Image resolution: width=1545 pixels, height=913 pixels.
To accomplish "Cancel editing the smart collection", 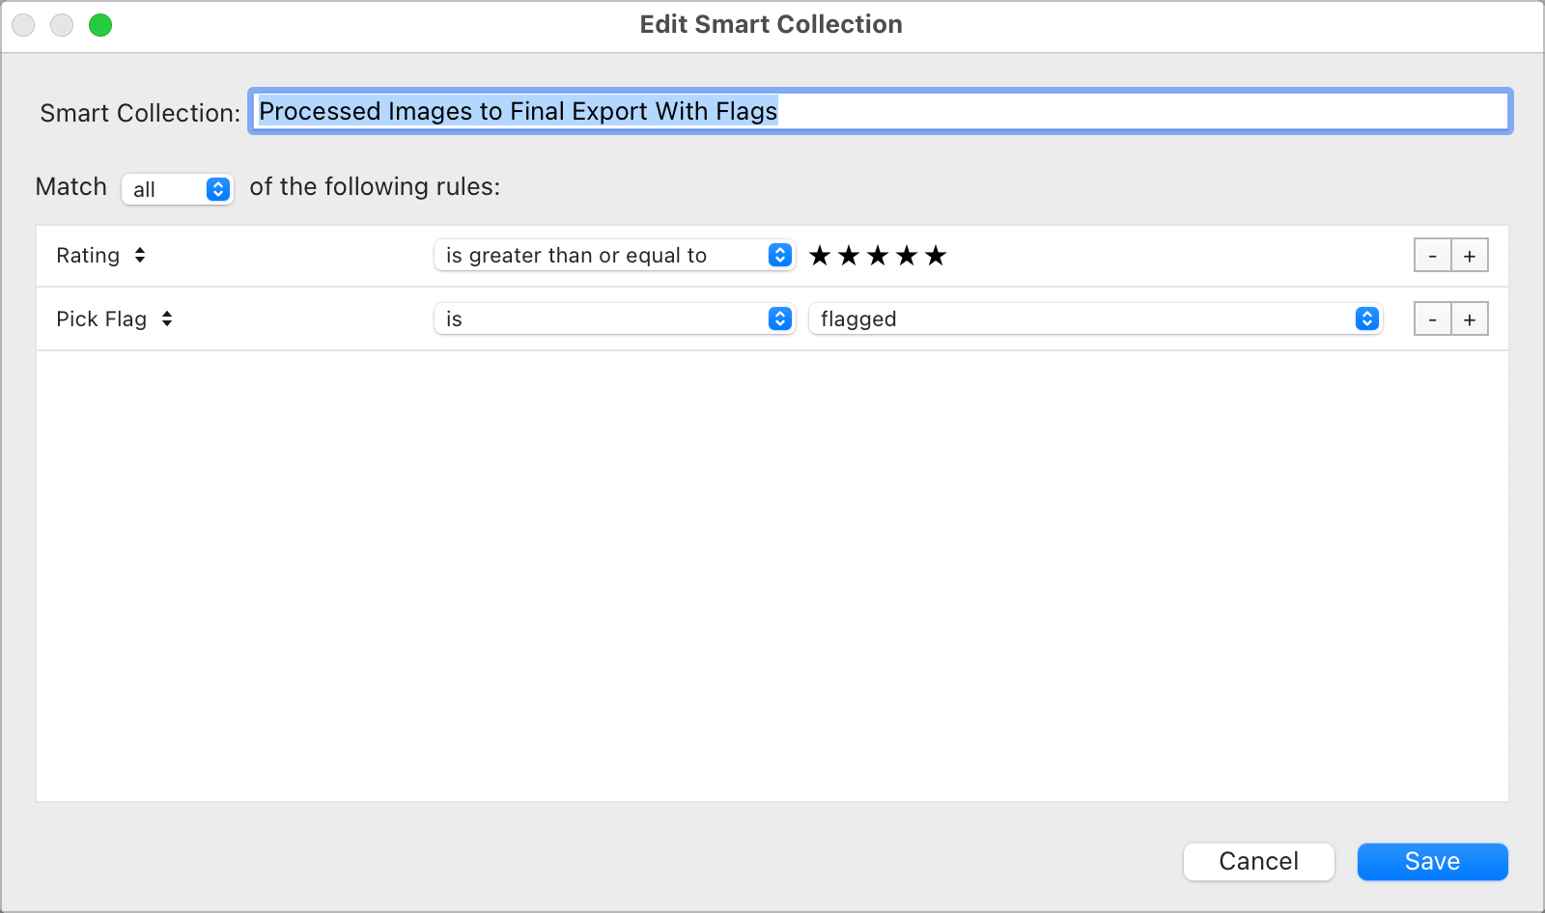I will [1259, 862].
